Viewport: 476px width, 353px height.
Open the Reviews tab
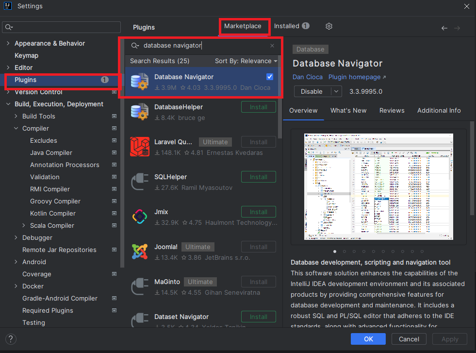(x=392, y=111)
